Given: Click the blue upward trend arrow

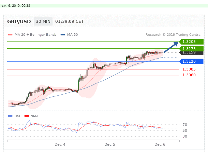Looking at the screenshot, I should (x=172, y=47).
